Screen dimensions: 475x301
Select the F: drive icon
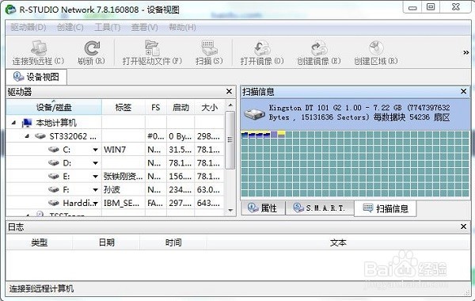click(54, 189)
